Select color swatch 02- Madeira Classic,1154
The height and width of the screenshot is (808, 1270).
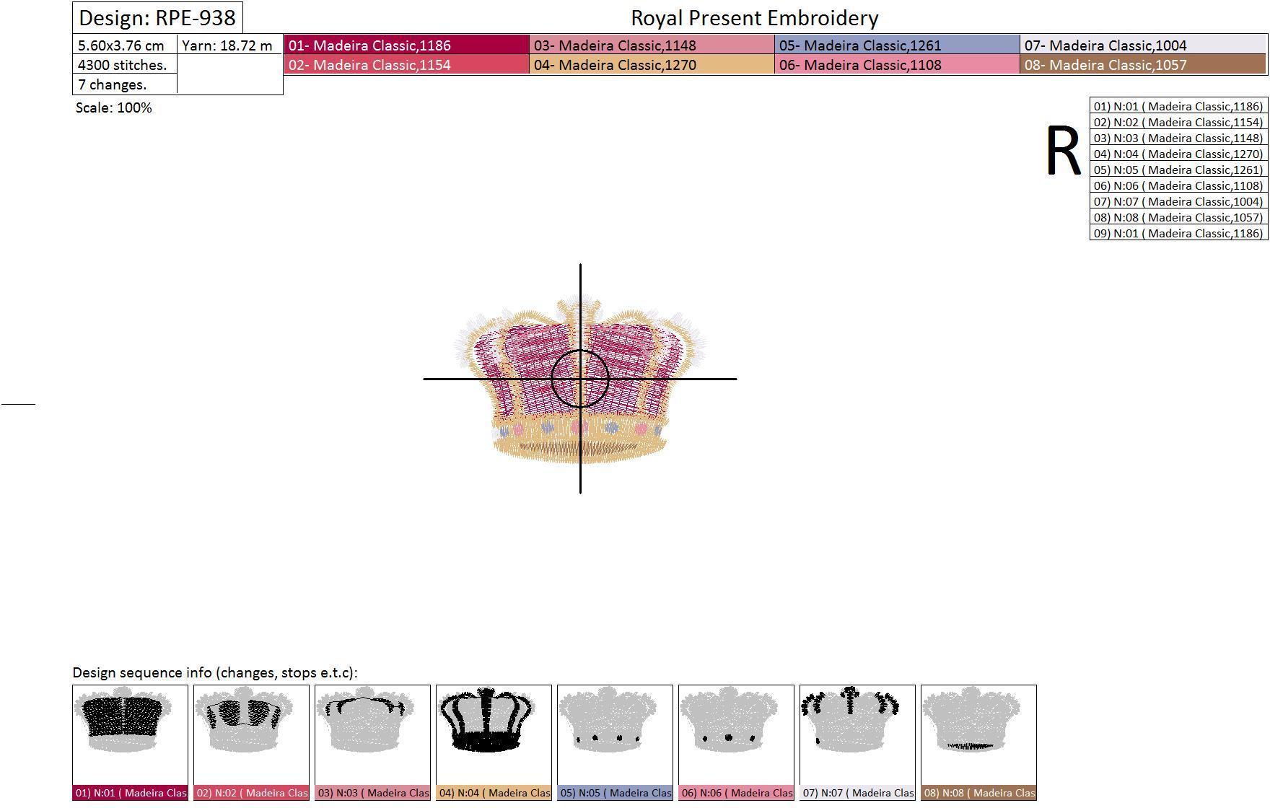coord(406,64)
